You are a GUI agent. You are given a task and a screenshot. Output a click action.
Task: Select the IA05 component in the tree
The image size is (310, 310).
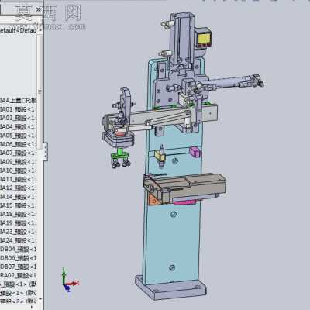18,136
